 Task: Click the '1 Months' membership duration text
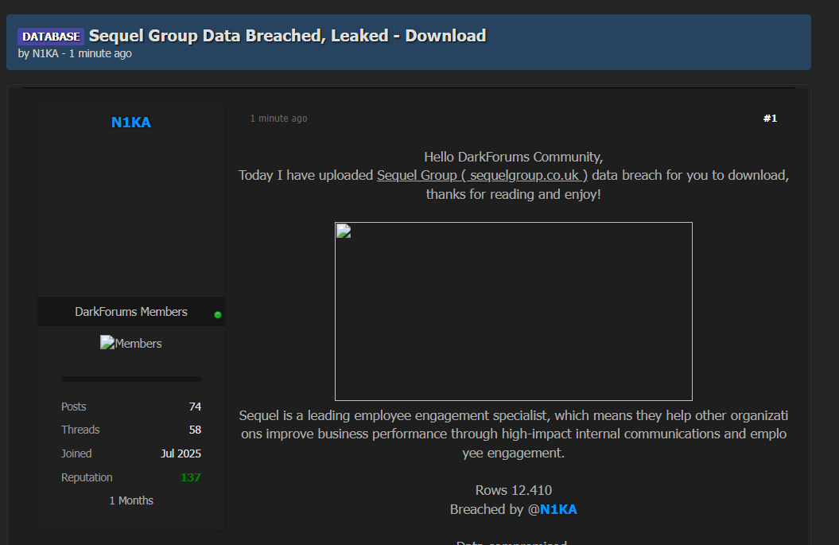click(x=131, y=500)
